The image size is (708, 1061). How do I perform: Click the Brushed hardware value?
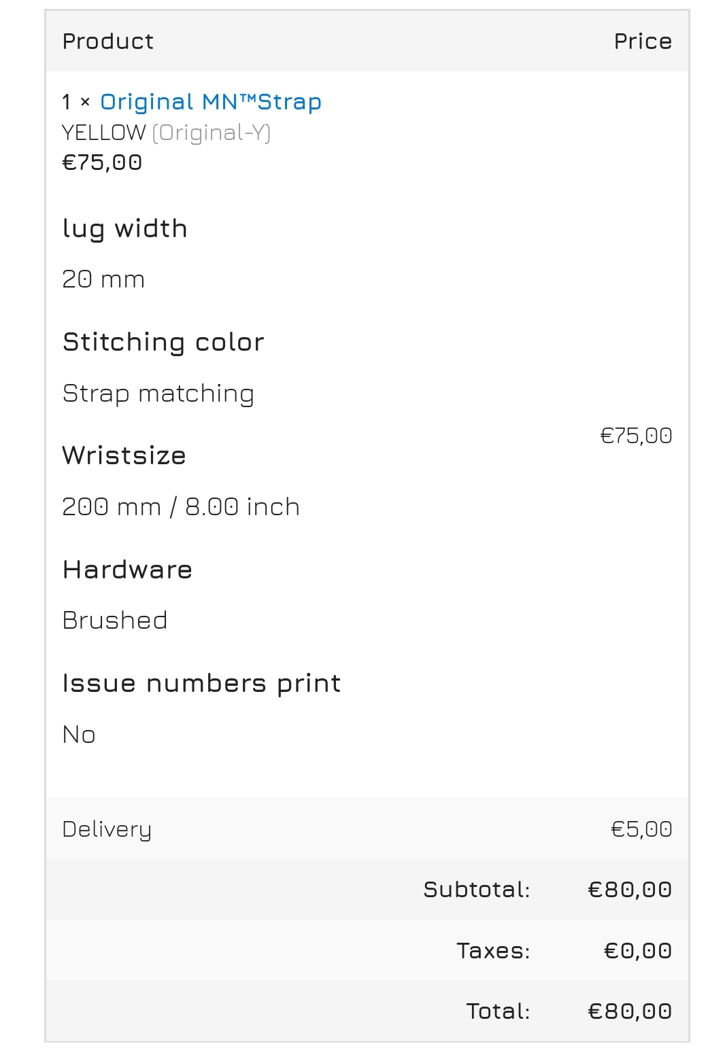(115, 621)
